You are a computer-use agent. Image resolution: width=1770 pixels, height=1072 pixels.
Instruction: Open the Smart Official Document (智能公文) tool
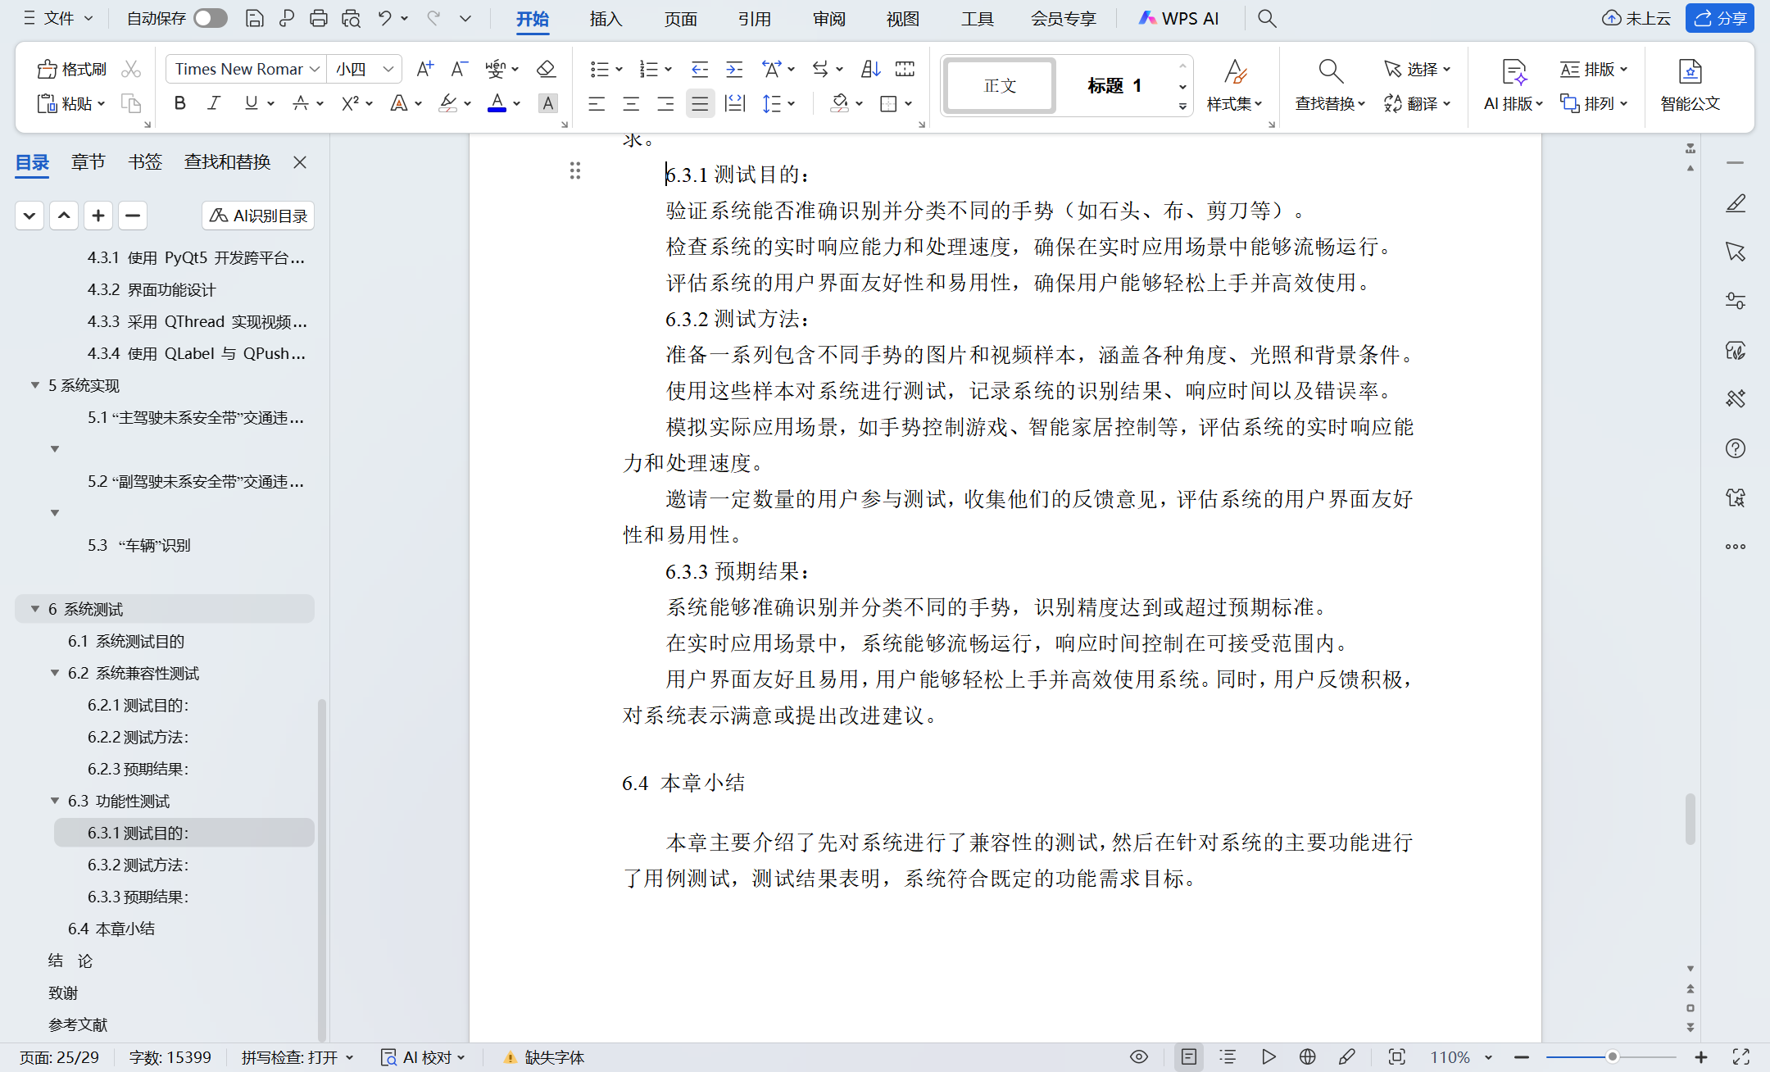[1690, 85]
